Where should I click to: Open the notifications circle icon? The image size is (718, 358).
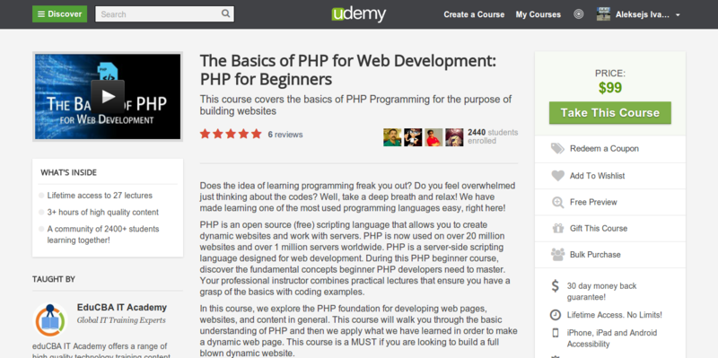point(579,14)
